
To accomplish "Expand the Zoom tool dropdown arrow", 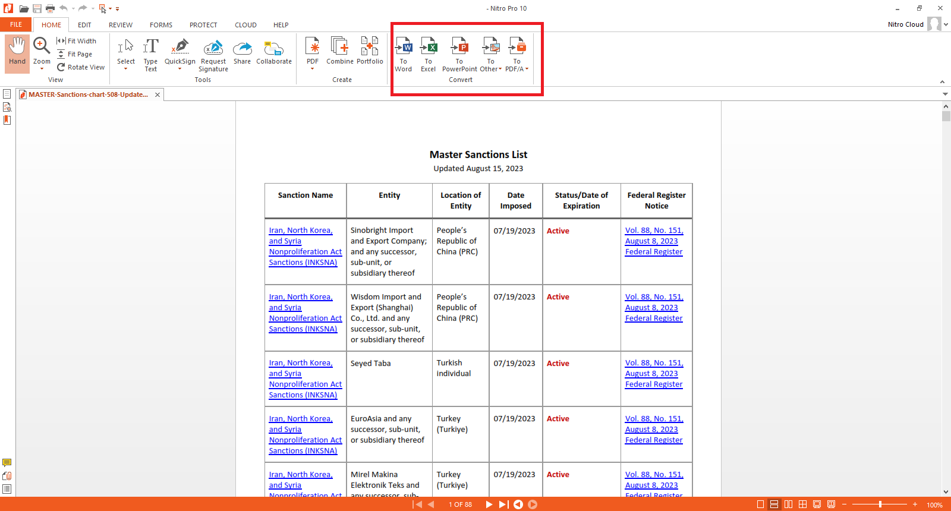I will point(42,69).
